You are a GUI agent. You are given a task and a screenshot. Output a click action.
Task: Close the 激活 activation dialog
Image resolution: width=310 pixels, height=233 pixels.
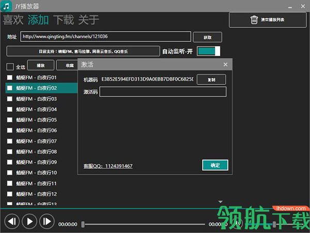tap(225, 65)
